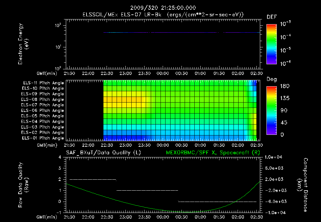Viewport: 321px width, 222px height.
Task: Select the ELS-08 Pitch Angle row label
Action: click(43, 99)
